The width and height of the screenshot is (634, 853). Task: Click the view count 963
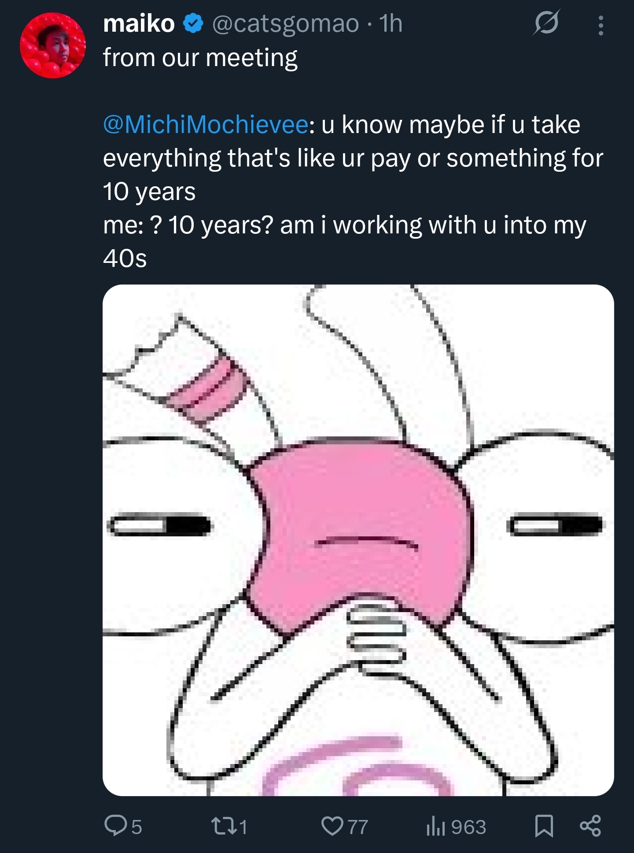tap(468, 827)
